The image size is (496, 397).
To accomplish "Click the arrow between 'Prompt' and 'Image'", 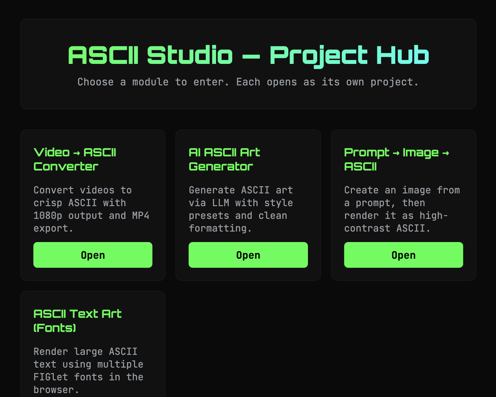I will click(396, 153).
